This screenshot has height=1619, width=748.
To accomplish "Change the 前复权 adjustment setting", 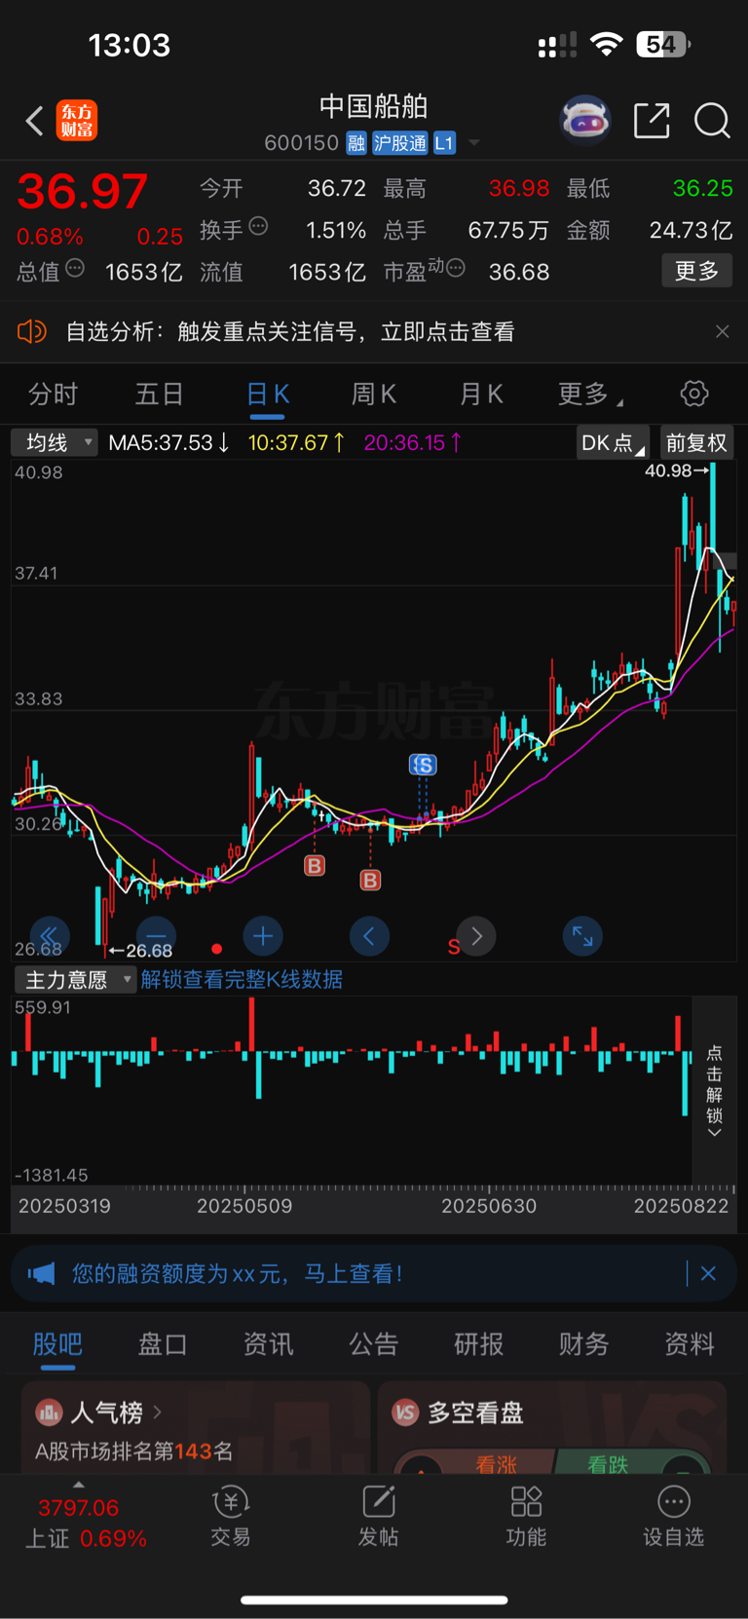I will (696, 443).
